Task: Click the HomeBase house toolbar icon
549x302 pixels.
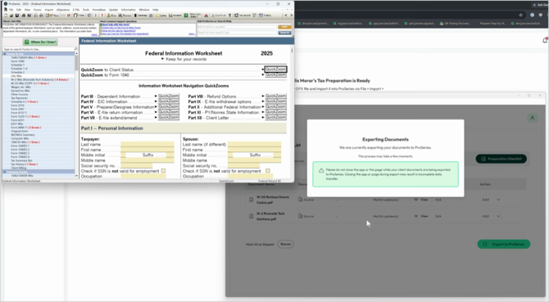Action: click(35, 16)
